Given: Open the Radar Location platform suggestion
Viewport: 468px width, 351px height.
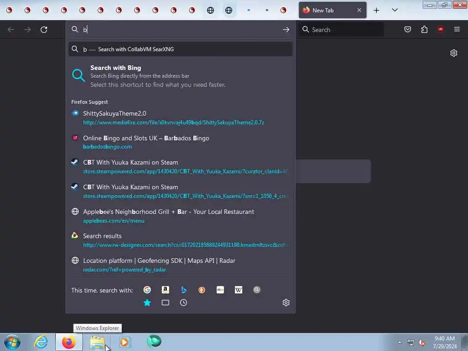Looking at the screenshot, I should (x=180, y=265).
